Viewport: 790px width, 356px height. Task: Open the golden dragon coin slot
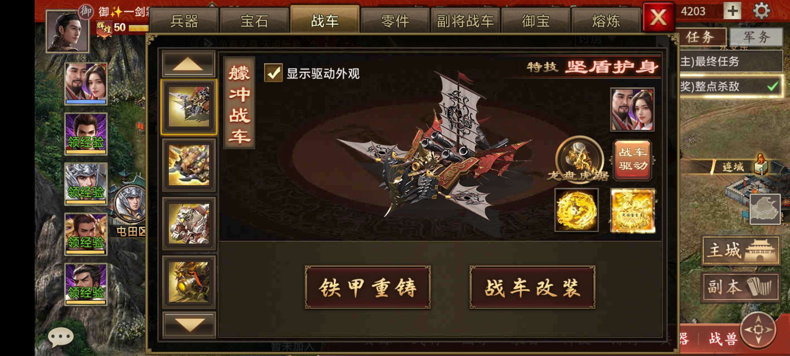(576, 210)
